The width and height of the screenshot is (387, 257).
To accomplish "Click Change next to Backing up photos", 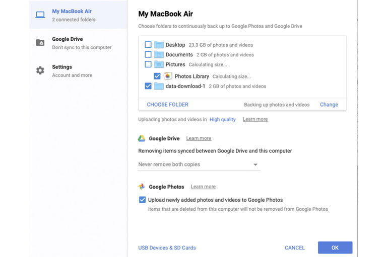I will pos(329,105).
